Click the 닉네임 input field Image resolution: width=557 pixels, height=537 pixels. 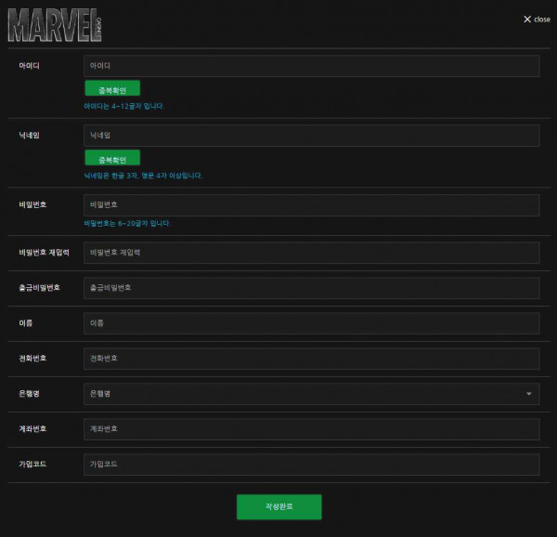pos(312,136)
